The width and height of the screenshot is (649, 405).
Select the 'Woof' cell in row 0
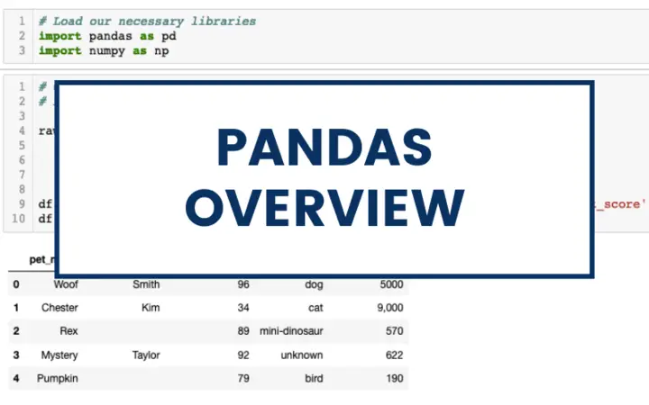click(x=66, y=284)
